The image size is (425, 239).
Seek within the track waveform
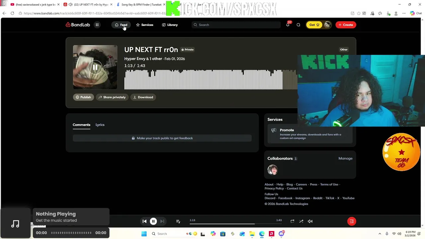211,80
